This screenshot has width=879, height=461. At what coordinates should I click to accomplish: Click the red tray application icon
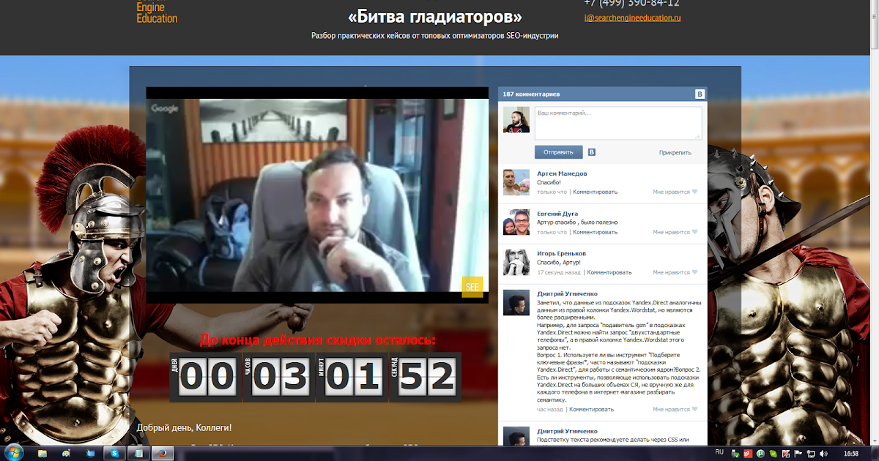pyautogui.click(x=748, y=454)
